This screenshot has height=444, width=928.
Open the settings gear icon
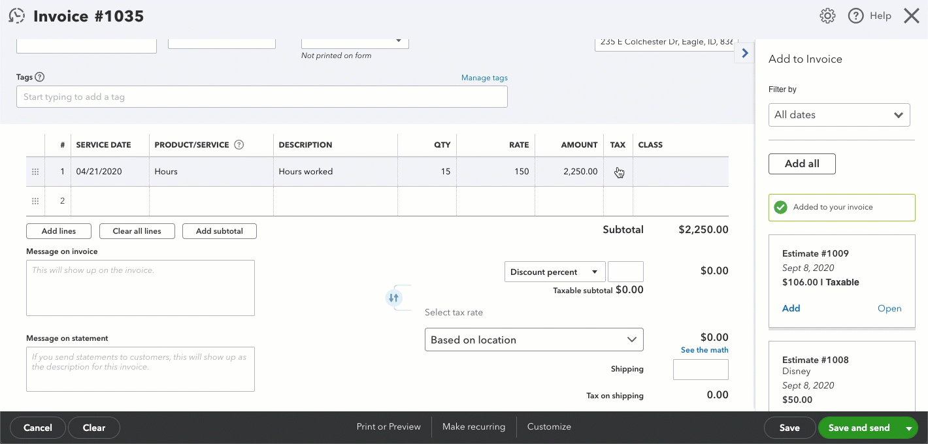click(827, 16)
